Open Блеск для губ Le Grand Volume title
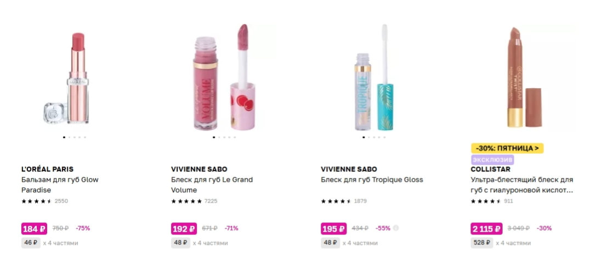This screenshot has width=596, height=279. pyautogui.click(x=212, y=185)
